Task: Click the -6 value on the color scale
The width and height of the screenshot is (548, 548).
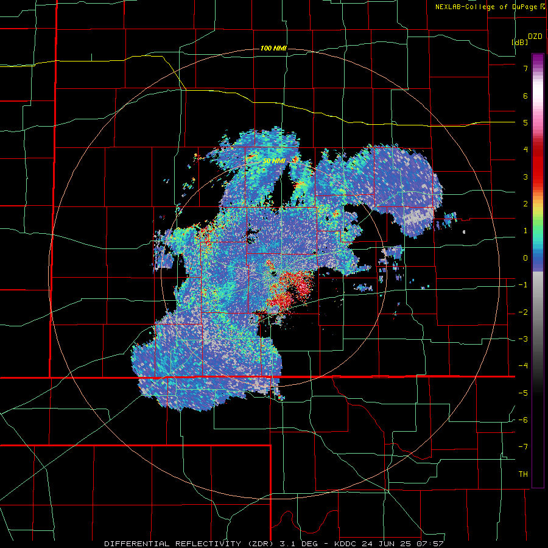Action: [x=523, y=420]
